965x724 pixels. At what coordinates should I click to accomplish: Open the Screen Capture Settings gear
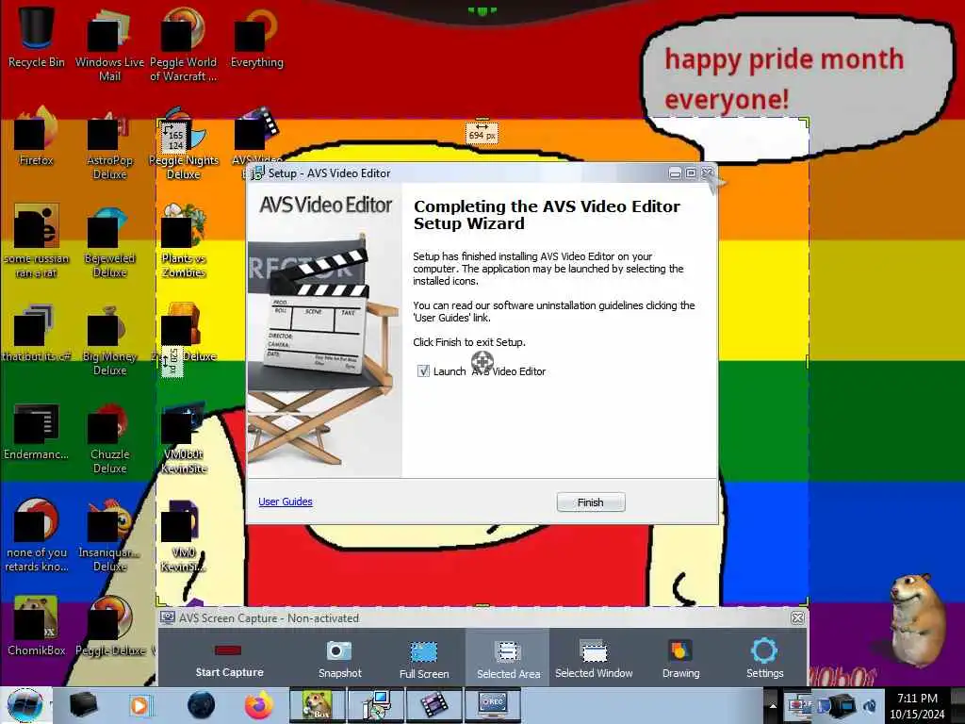click(764, 659)
